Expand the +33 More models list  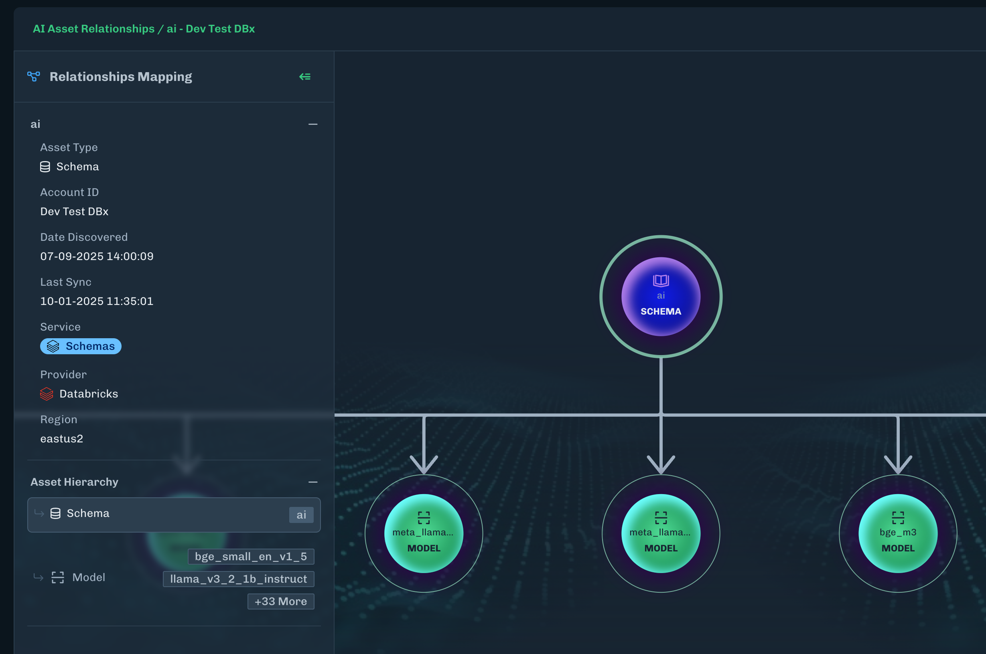[280, 602]
